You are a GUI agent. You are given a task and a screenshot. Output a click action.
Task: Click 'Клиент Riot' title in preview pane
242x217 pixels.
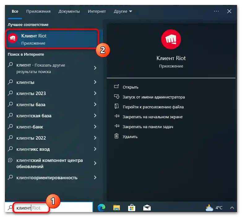point(171,58)
